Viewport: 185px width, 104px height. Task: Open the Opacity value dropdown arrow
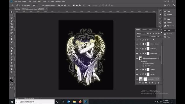[x=161, y=37]
